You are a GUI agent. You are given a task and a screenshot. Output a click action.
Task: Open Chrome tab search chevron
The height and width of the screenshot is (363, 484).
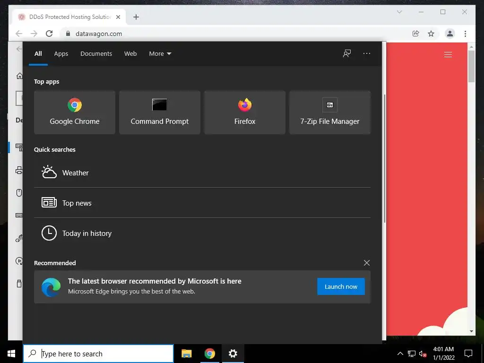(x=399, y=12)
